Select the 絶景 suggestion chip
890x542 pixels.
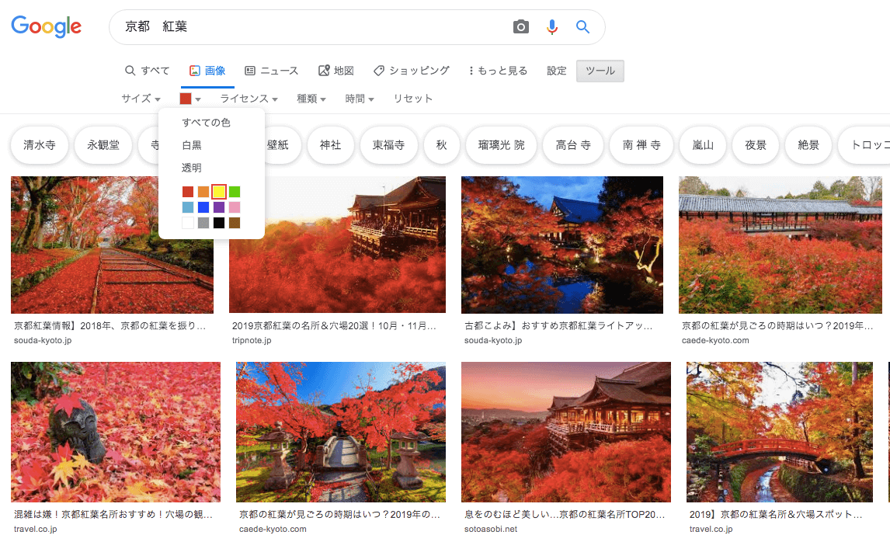tap(808, 145)
